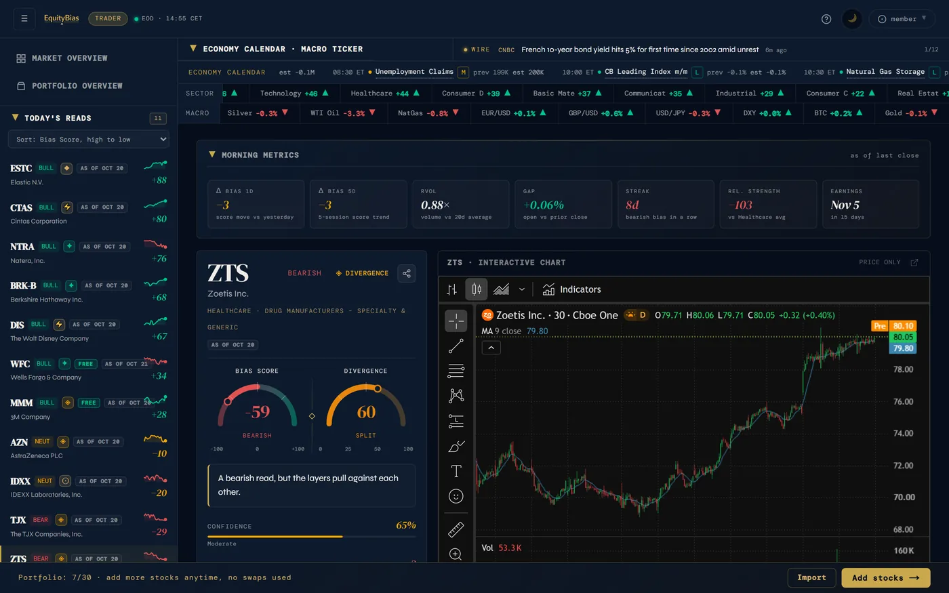The image size is (949, 593).
Task: Open the Sort: Bias Score dropdown
Action: click(89, 140)
